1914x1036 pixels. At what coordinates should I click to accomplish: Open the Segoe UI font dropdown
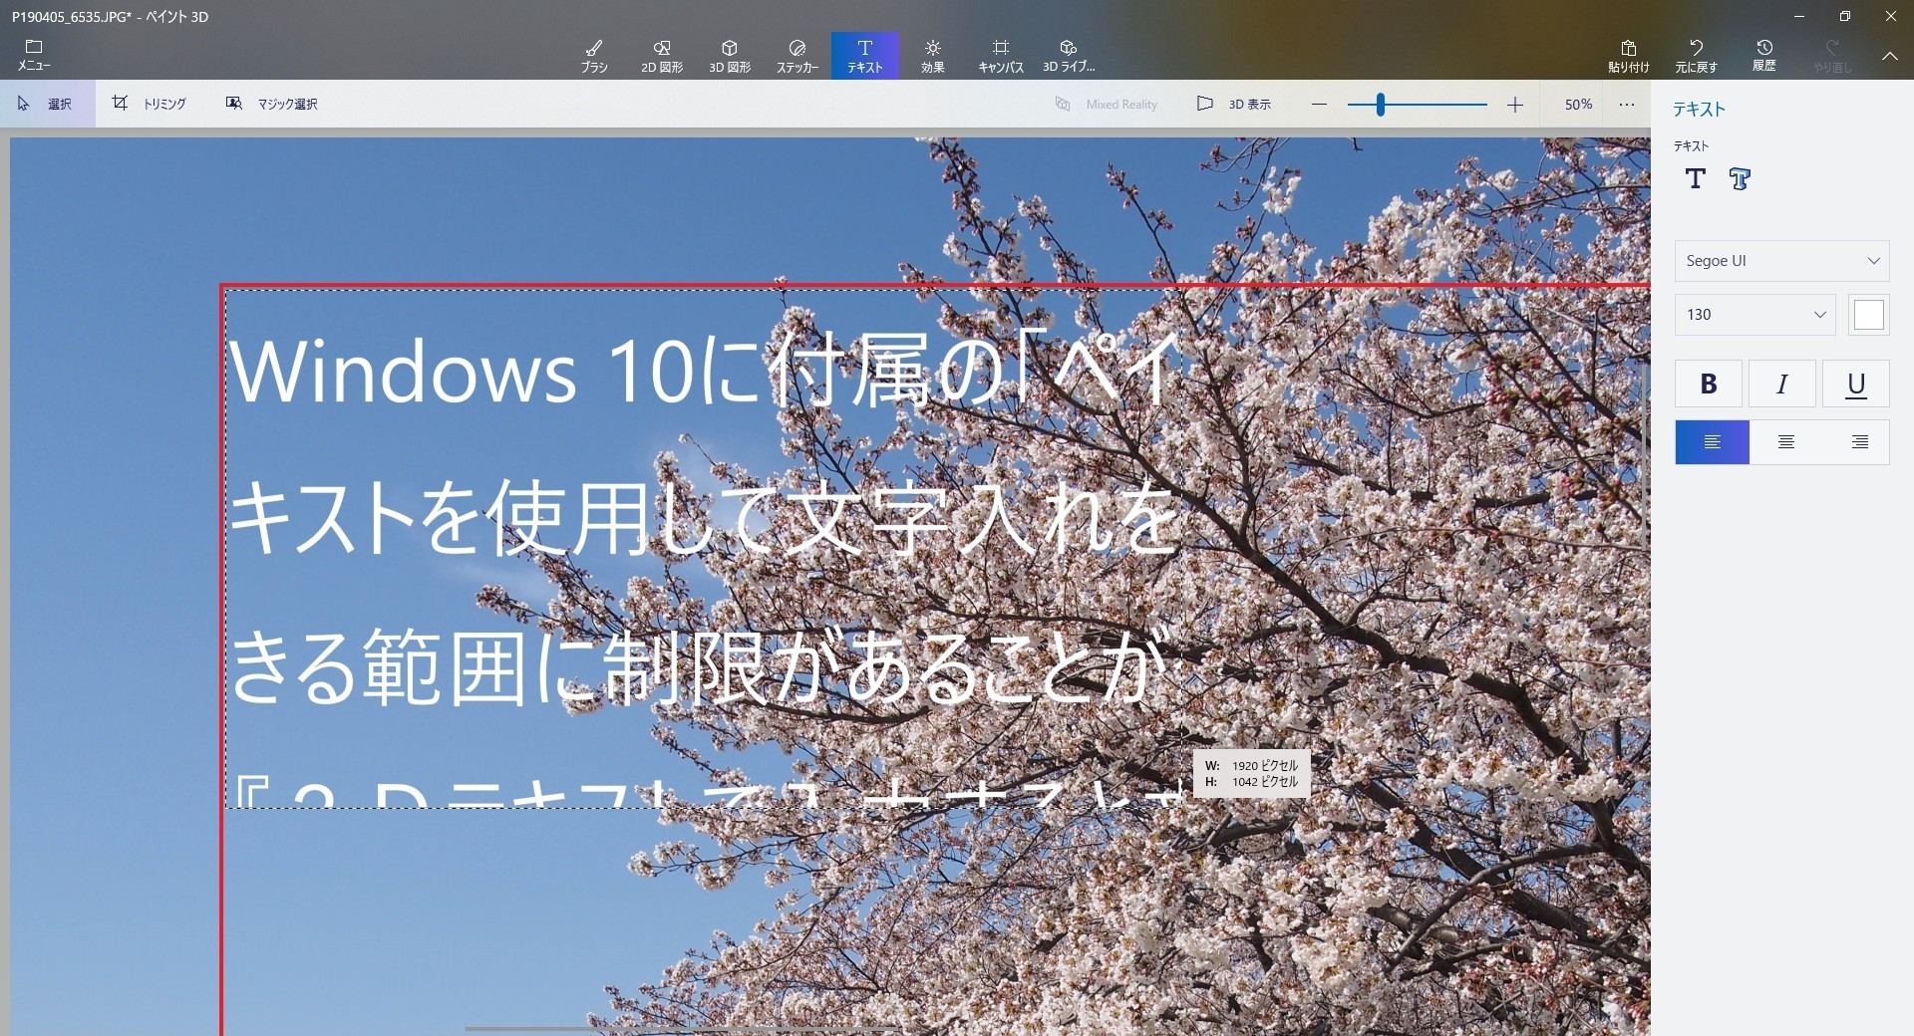(x=1782, y=261)
